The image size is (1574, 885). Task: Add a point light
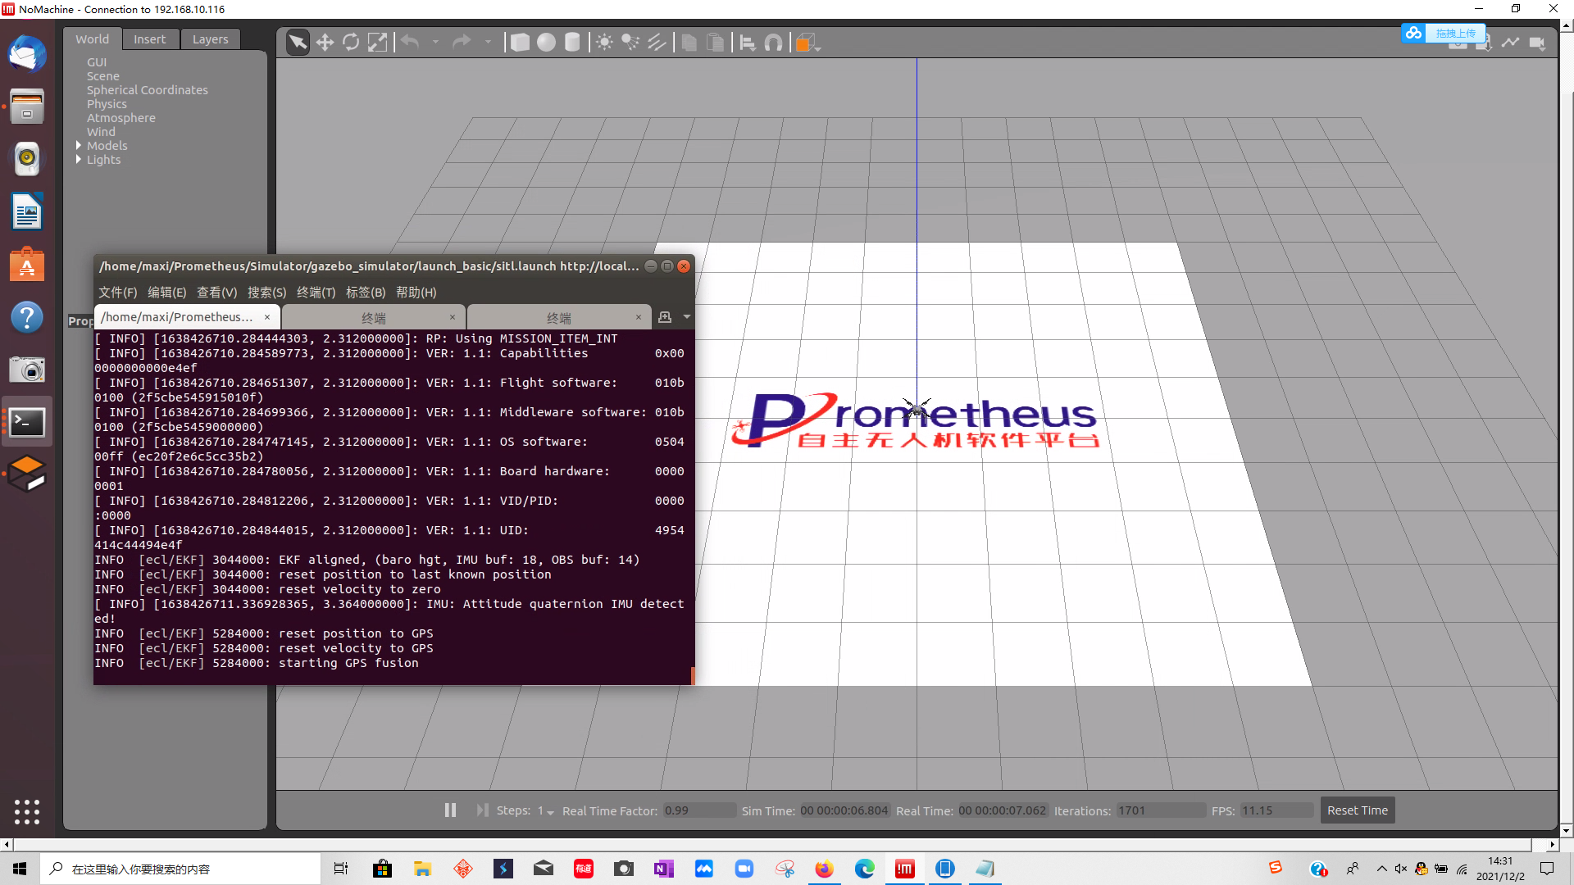604,43
